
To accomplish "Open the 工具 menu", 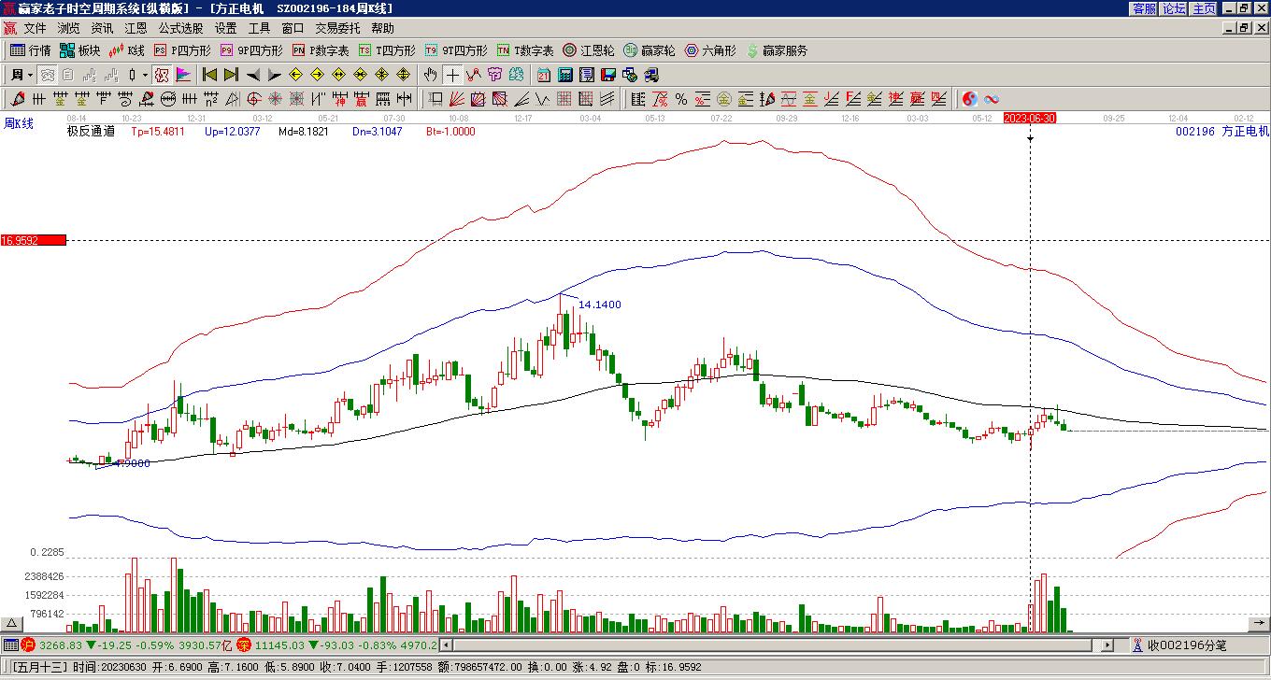I will pyautogui.click(x=259, y=29).
